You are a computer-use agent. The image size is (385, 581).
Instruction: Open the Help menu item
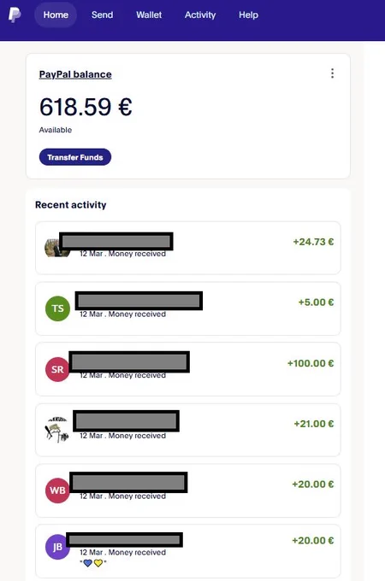coord(248,15)
